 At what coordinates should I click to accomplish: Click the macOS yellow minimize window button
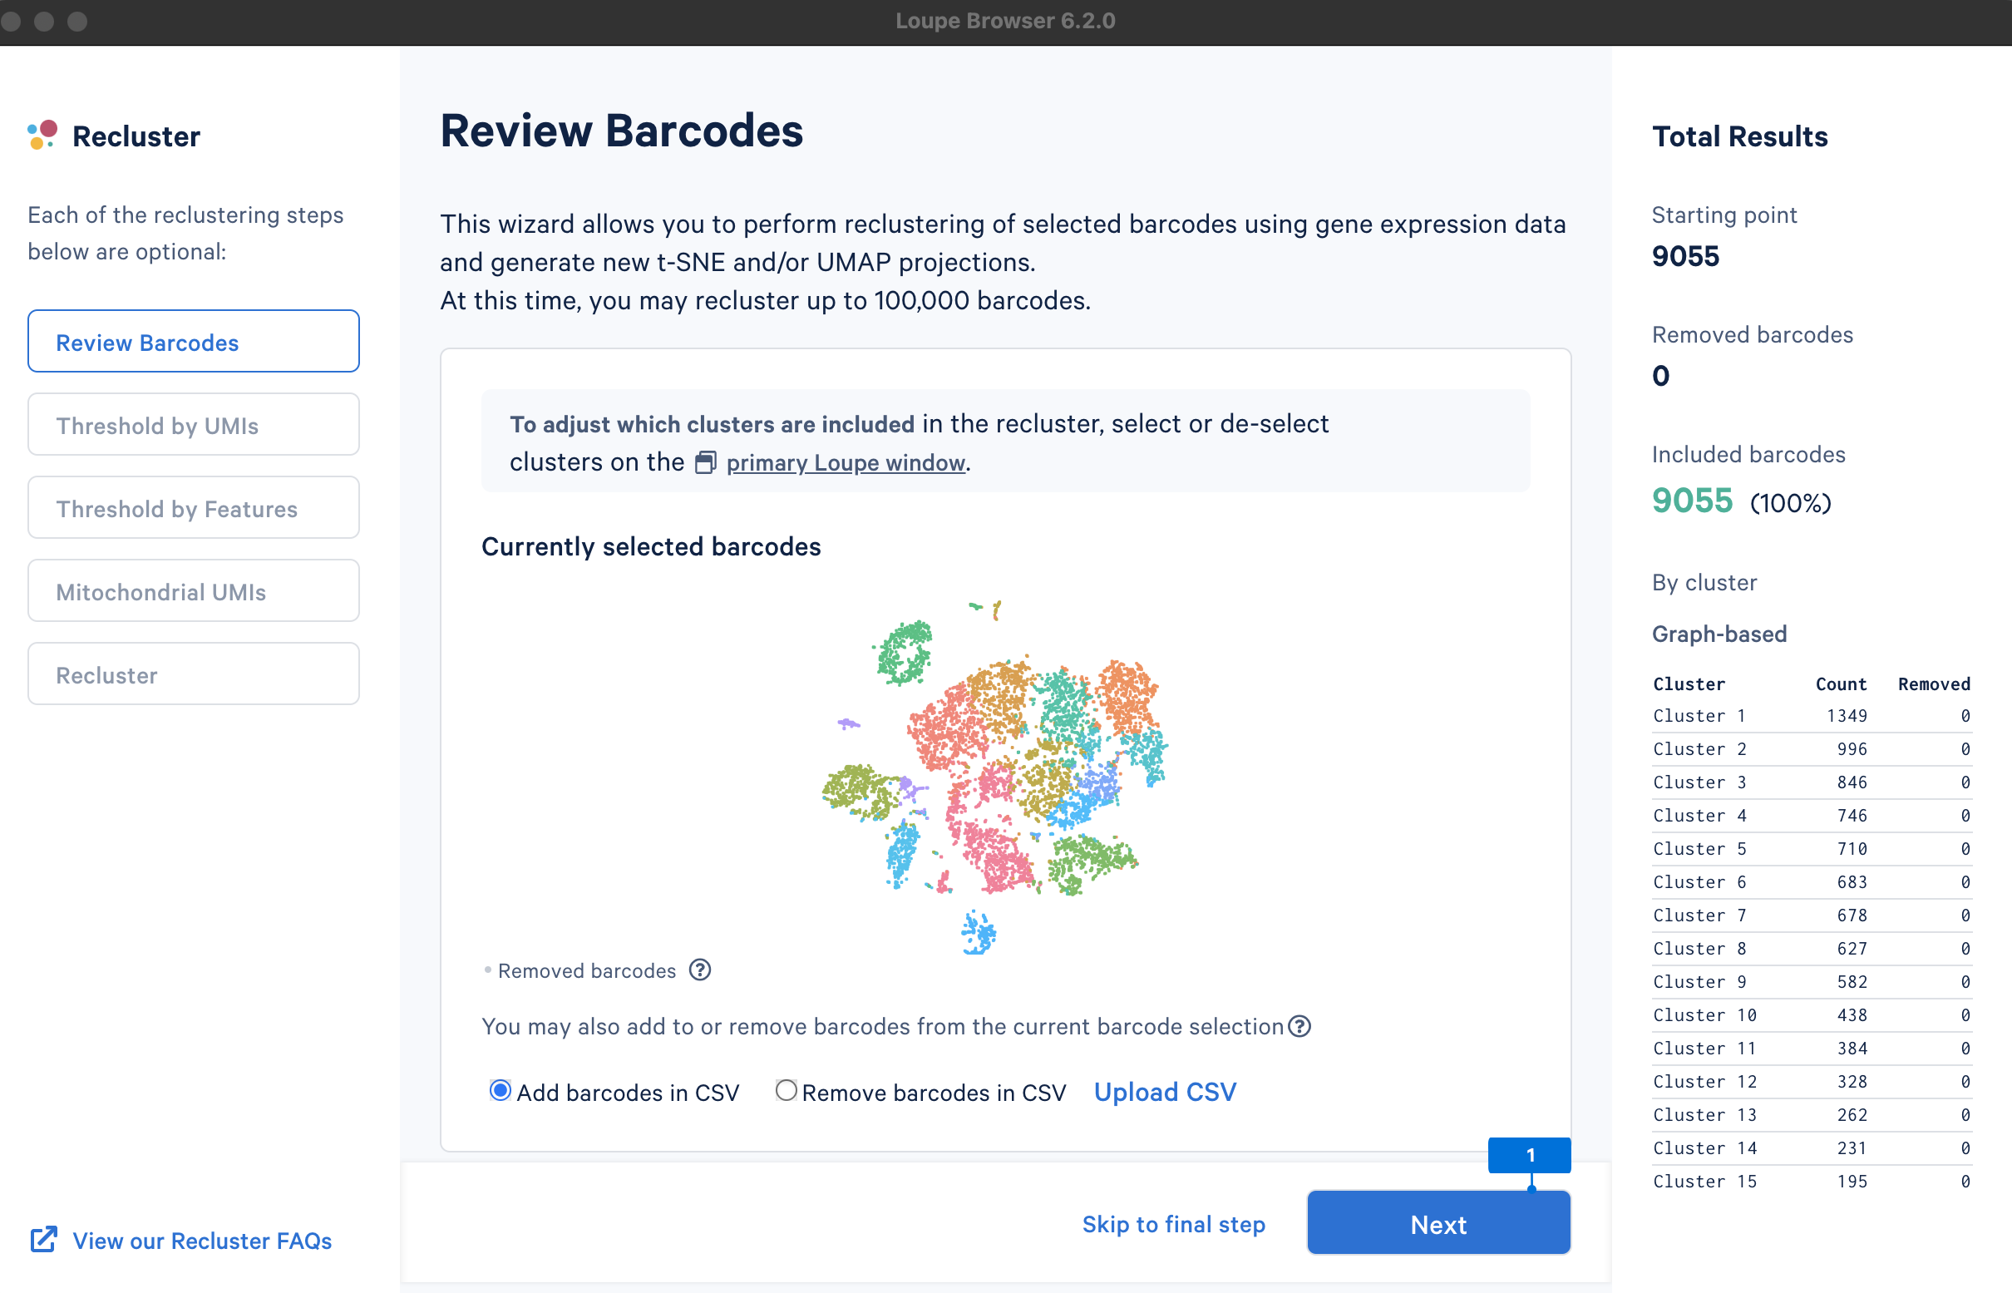(x=43, y=21)
